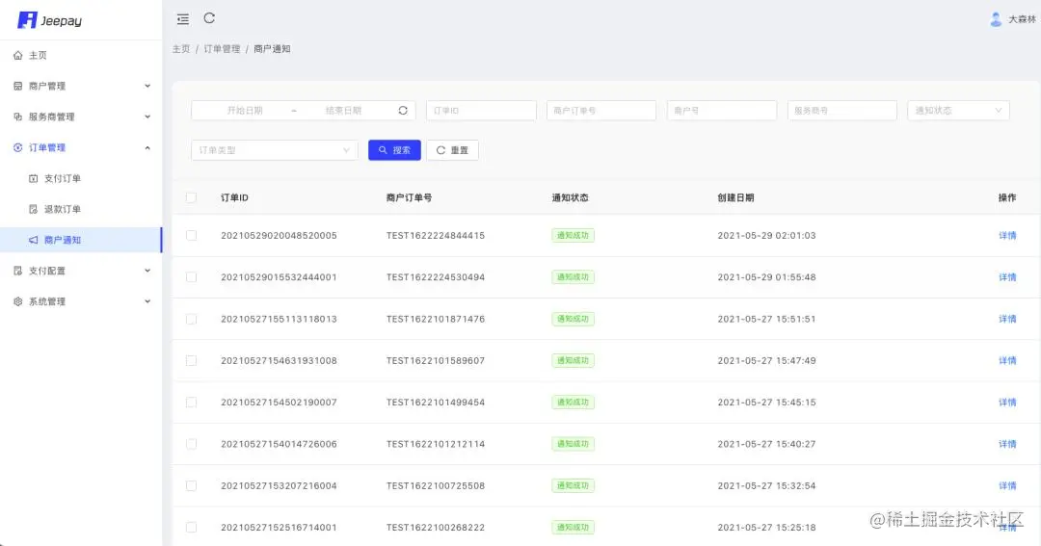Image resolution: width=1041 pixels, height=546 pixels.
Task: Expand the 支付配置 menu chevron
Action: (147, 271)
